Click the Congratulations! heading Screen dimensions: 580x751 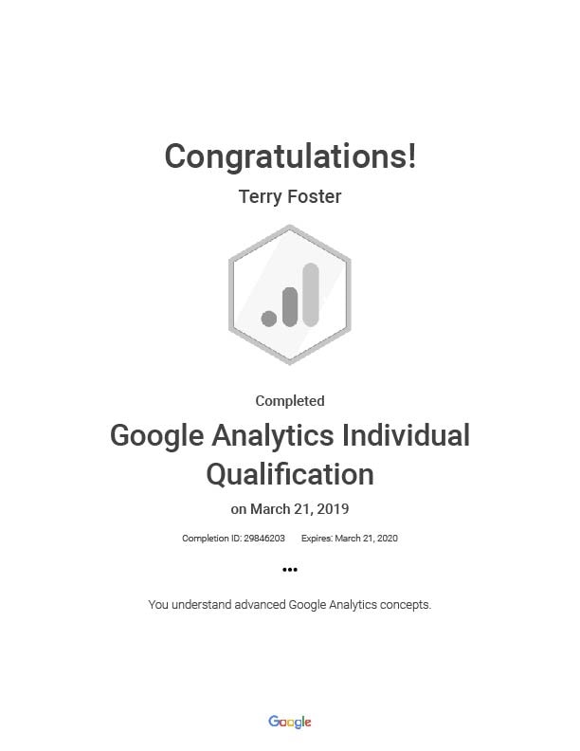click(290, 157)
